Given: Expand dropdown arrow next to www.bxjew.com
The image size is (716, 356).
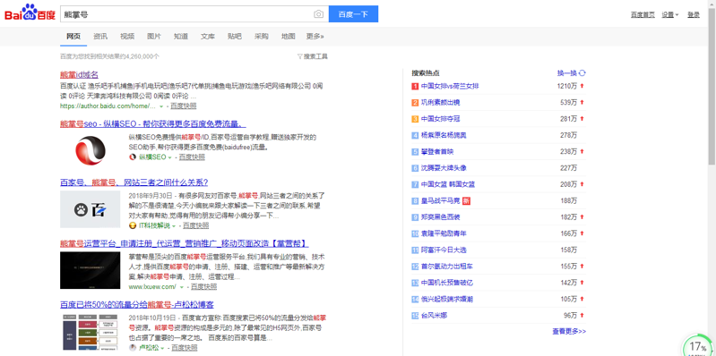Looking at the screenshot, I should pos(181,287).
